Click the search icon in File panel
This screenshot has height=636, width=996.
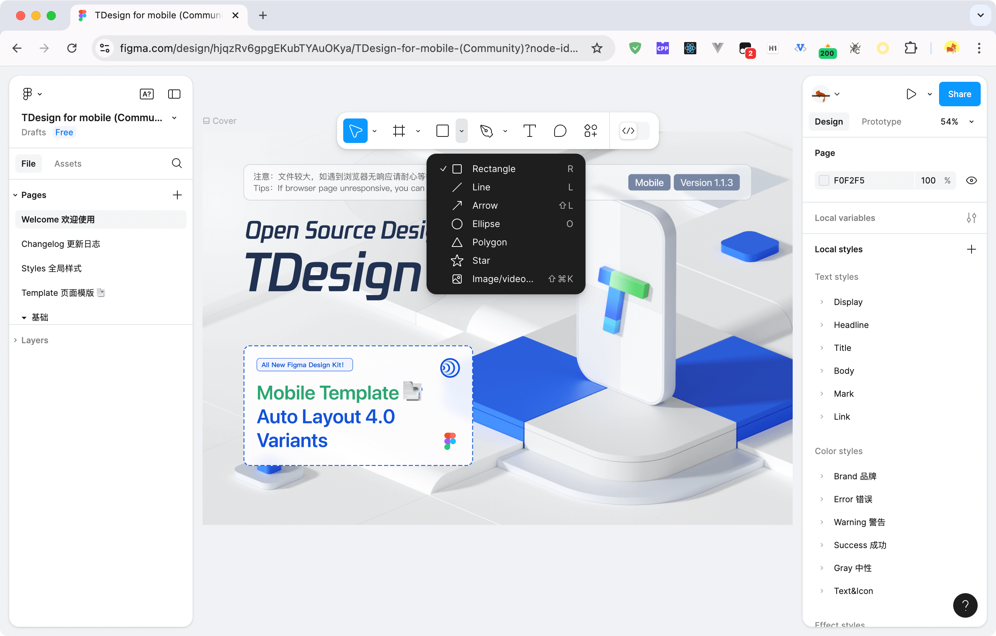click(177, 163)
